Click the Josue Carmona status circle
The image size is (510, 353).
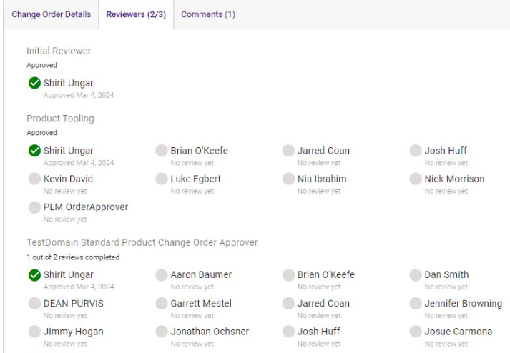pyautogui.click(x=416, y=332)
